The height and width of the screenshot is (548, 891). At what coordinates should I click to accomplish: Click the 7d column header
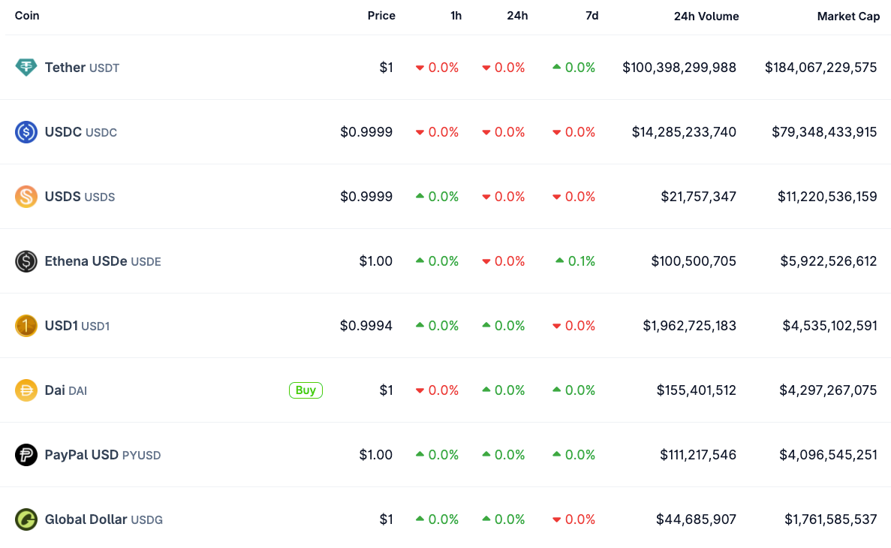pos(592,15)
